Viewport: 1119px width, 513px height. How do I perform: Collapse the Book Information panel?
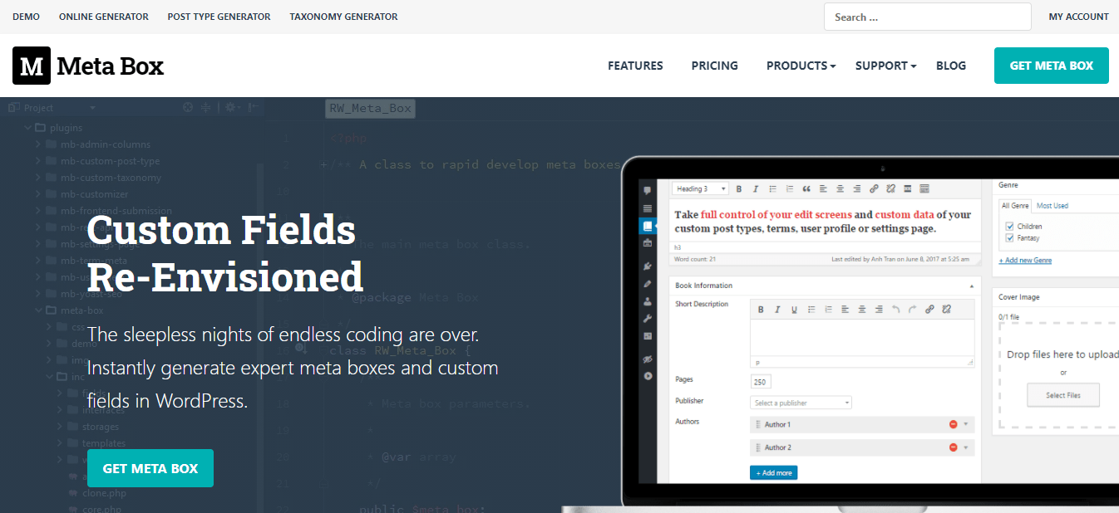tap(972, 286)
